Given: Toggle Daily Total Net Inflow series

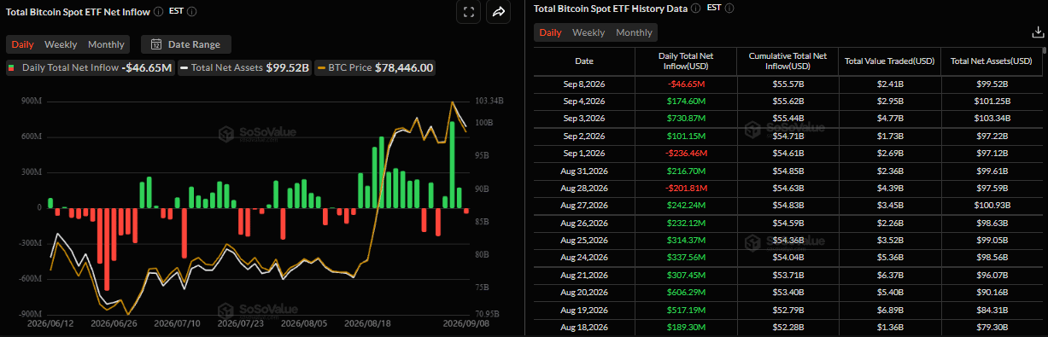Looking at the screenshot, I should point(90,67).
